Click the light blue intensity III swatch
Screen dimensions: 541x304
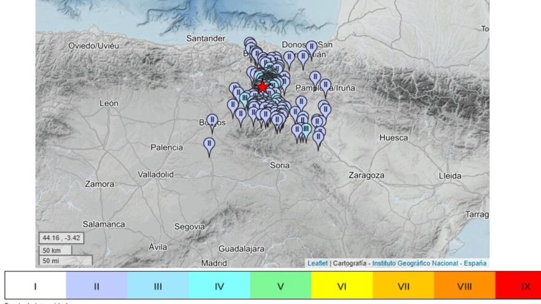click(x=158, y=286)
